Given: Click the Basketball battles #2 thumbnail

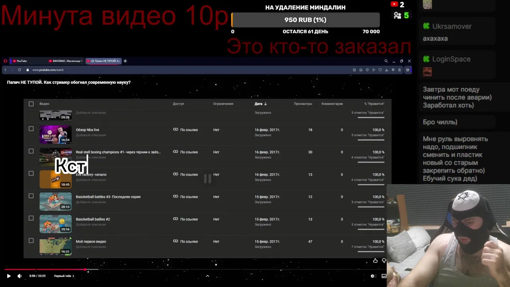Looking at the screenshot, I should (x=55, y=224).
